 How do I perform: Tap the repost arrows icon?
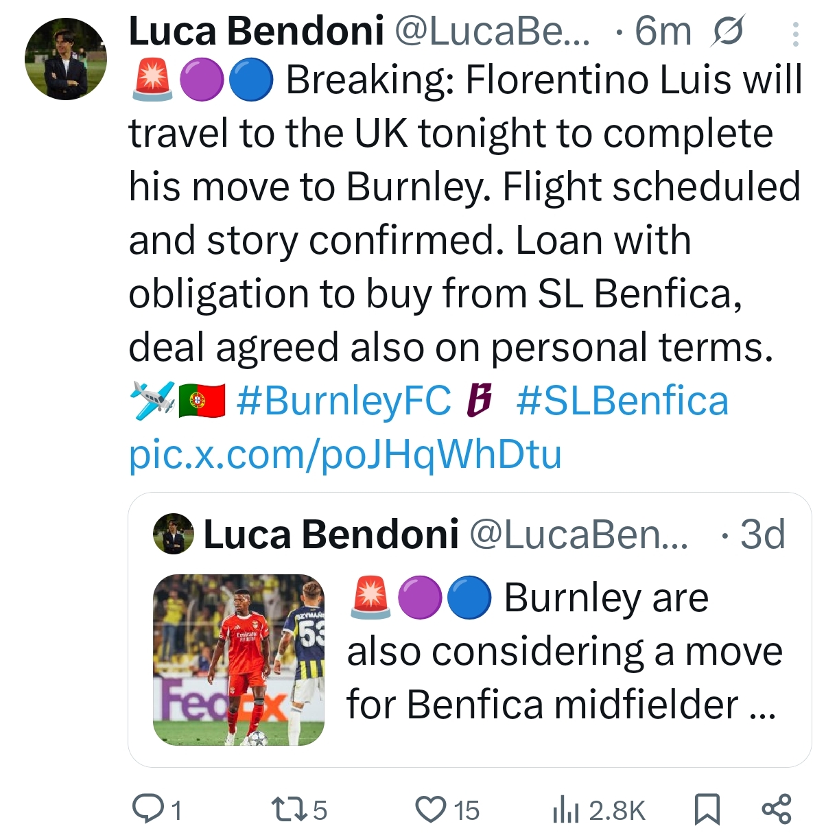click(x=284, y=810)
